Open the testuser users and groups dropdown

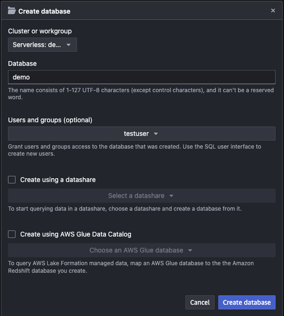coord(142,134)
